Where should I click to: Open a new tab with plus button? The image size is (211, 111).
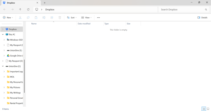[45, 3]
